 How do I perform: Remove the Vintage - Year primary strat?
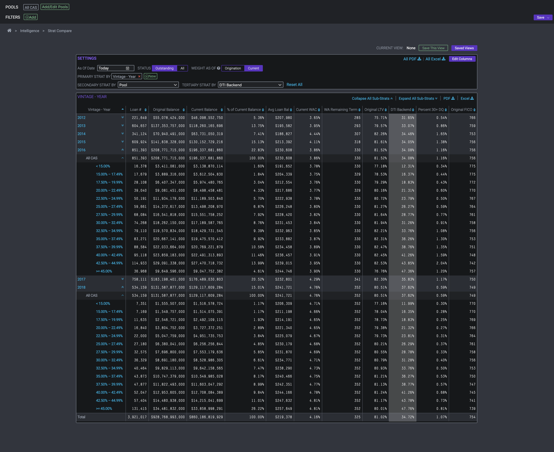pos(139,77)
